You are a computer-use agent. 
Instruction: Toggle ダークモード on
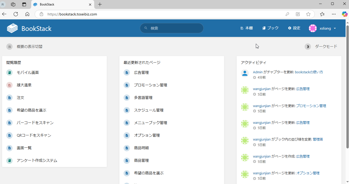[x=321, y=47]
